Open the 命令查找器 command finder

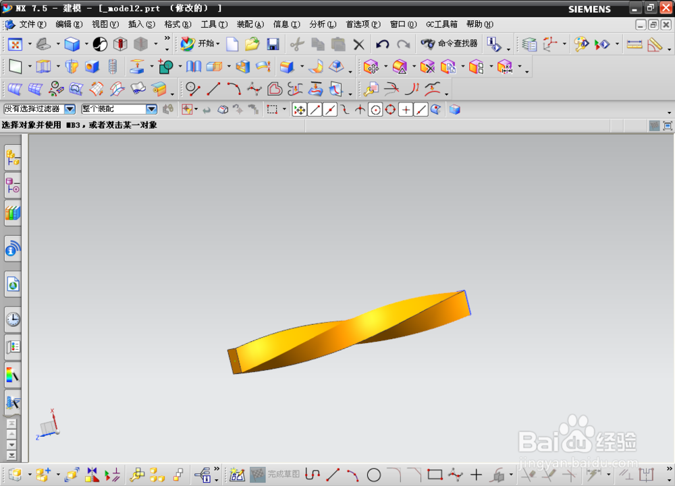[x=449, y=43]
